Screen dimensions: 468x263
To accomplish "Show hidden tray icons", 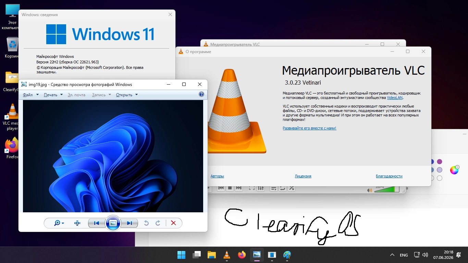I will [392, 255].
